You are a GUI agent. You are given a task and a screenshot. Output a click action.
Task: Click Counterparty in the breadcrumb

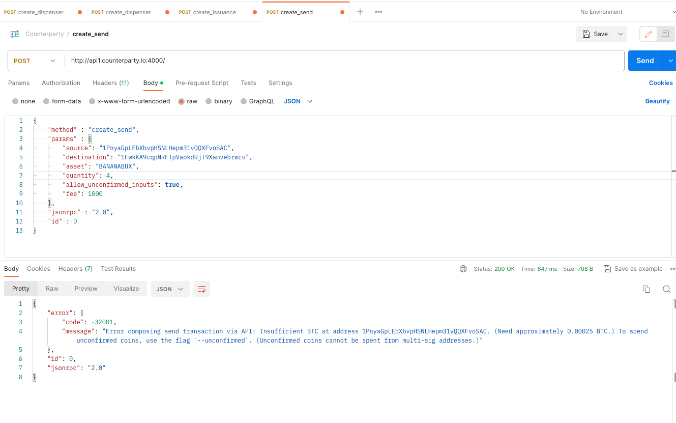45,34
